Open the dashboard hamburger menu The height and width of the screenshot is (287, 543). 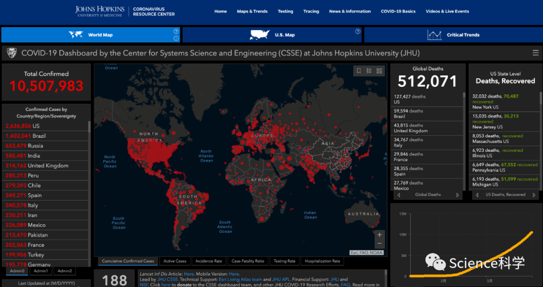[535, 53]
